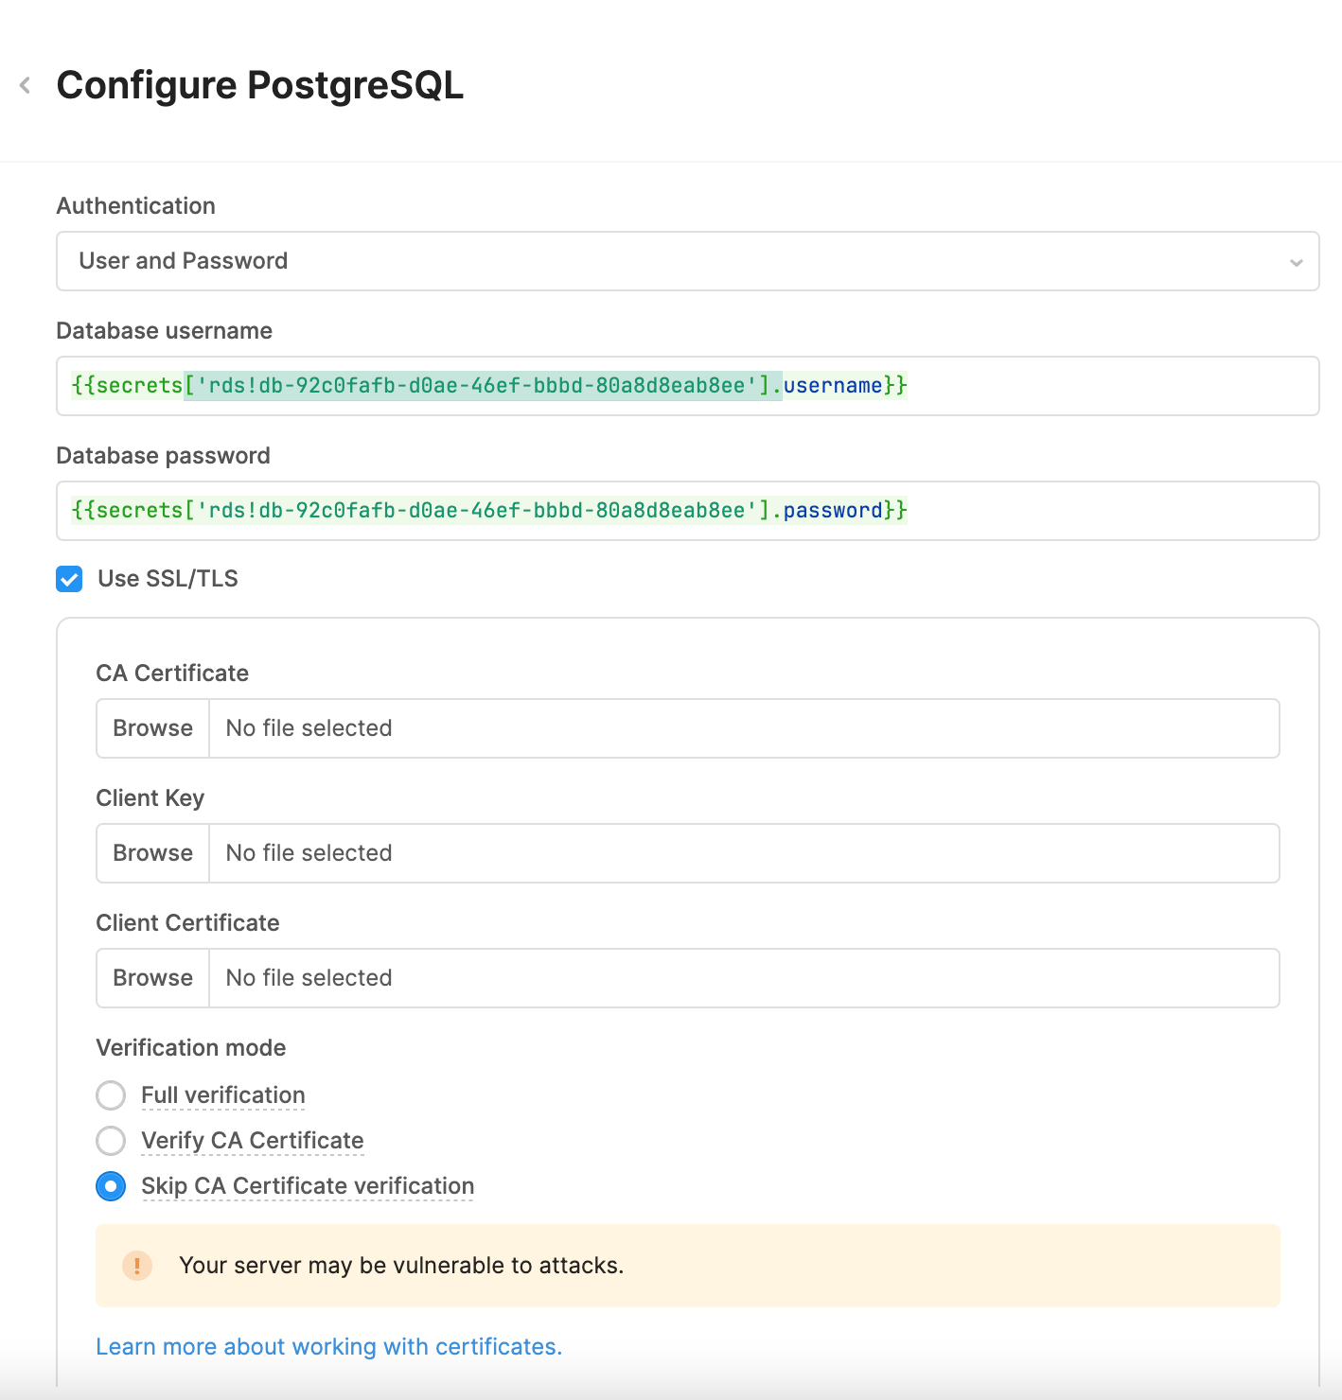The width and height of the screenshot is (1342, 1400).
Task: Browse for a Client Certificate file
Action: [x=152, y=978]
